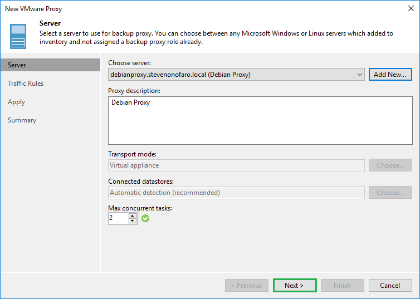Click Choose... next to Transport mode
420x299 pixels.
[390, 165]
